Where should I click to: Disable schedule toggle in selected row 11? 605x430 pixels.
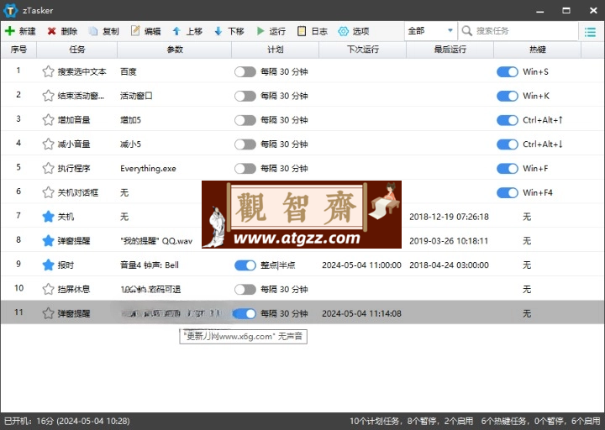pos(245,313)
